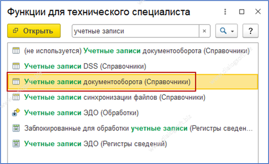Close the Функции для технического специалиста dialog

[x=258, y=12]
